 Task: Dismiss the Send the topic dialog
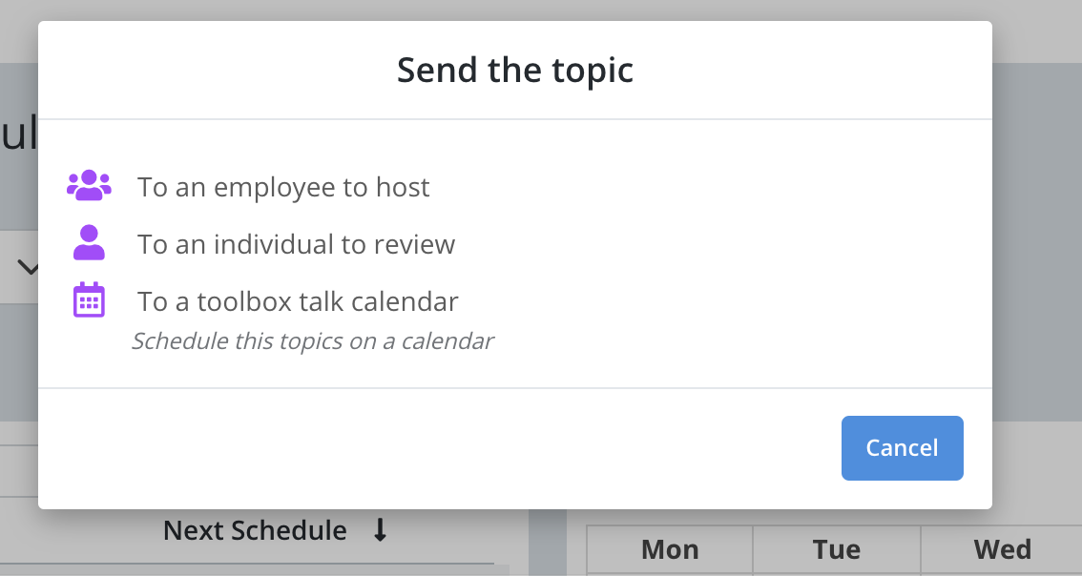901,447
